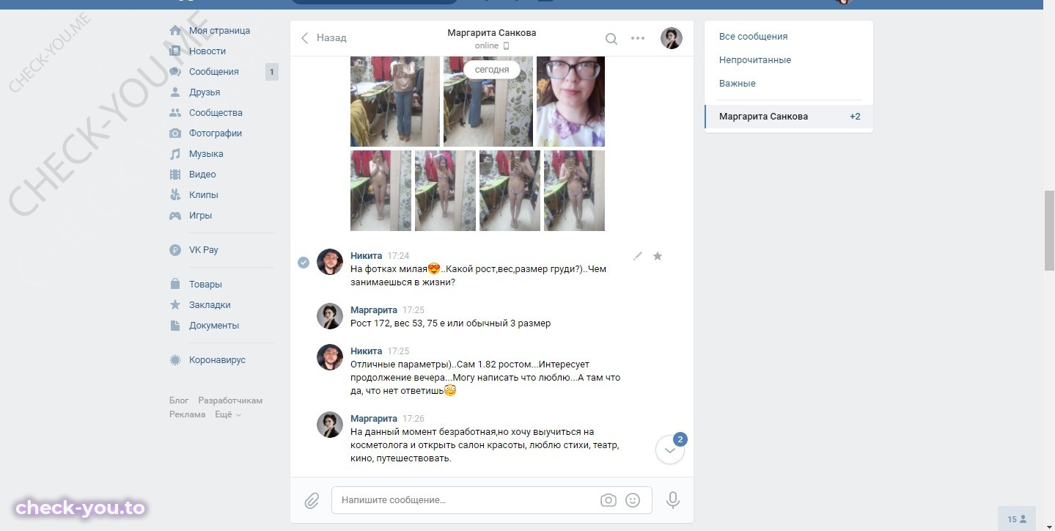Click the 17:24 message timestamp
The width and height of the screenshot is (1055, 531).
(398, 256)
